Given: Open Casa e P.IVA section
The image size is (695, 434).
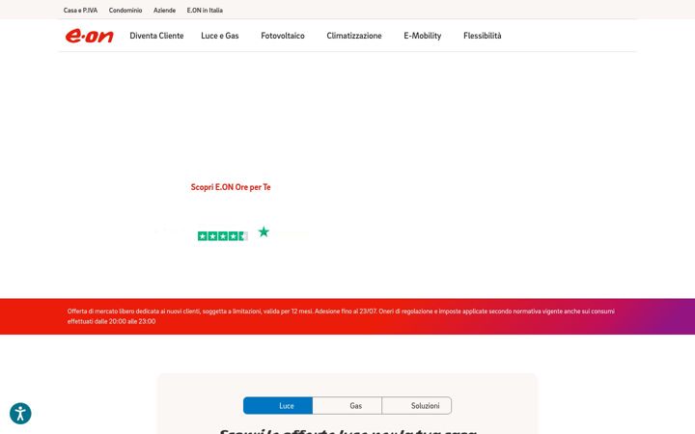Looking at the screenshot, I should [80, 11].
